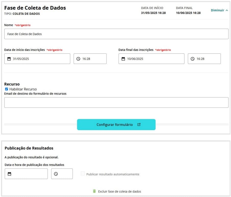This screenshot has height=197, width=231.
Task: Click the chevron arrow beside Diminuir
Action: (x=227, y=10)
